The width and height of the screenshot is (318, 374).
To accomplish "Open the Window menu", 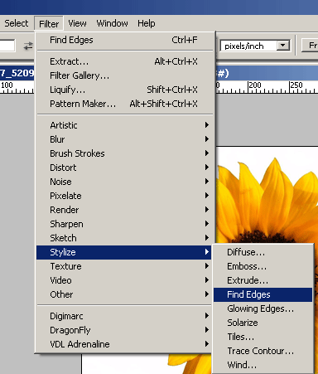I will point(112,23).
